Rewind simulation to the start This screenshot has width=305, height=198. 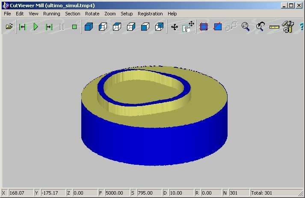[x=23, y=27]
